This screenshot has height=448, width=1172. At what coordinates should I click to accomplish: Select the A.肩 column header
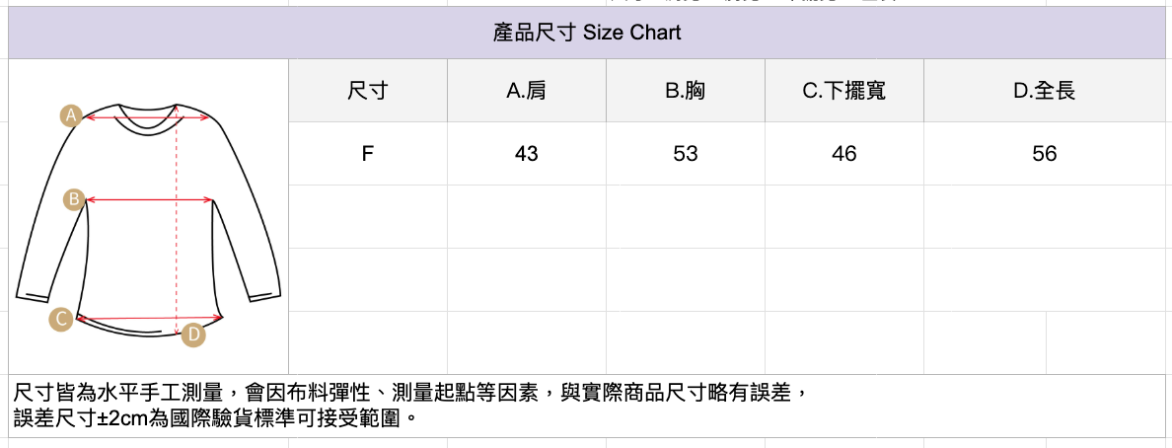point(526,91)
